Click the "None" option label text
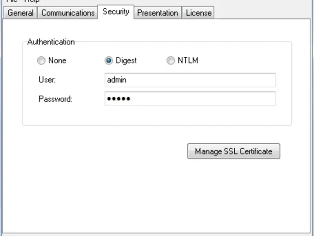This screenshot has width=314, height=236. [57, 61]
